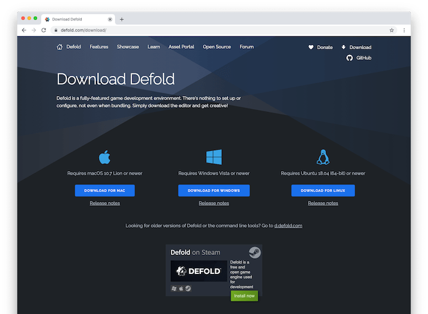The image size is (428, 314).
Task: Click the Download link in navigation
Action: pyautogui.click(x=360, y=47)
